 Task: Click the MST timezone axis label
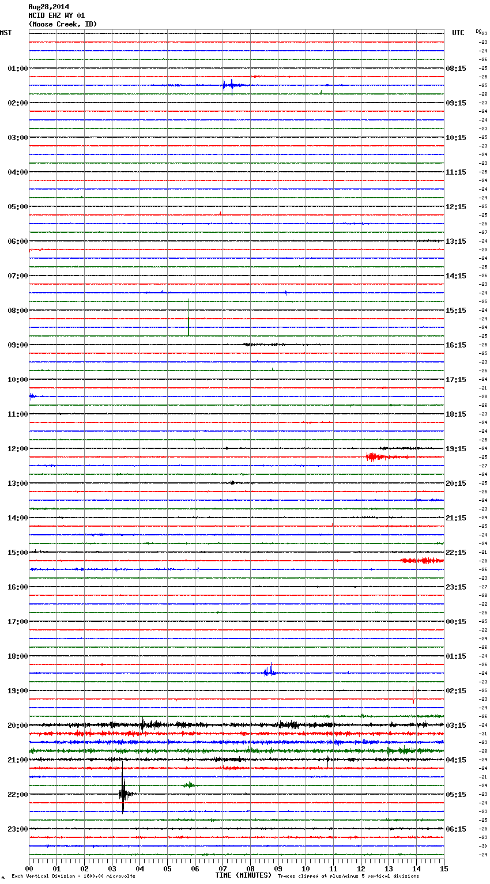tap(6, 33)
